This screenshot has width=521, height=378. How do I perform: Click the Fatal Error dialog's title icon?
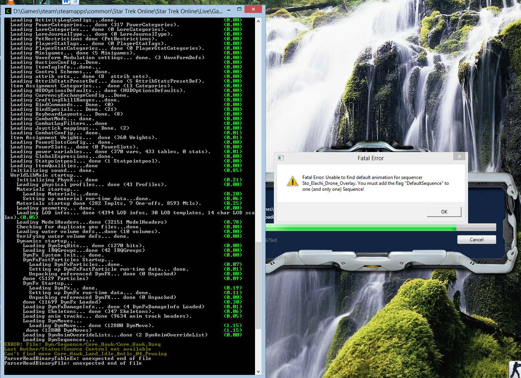tap(280, 158)
